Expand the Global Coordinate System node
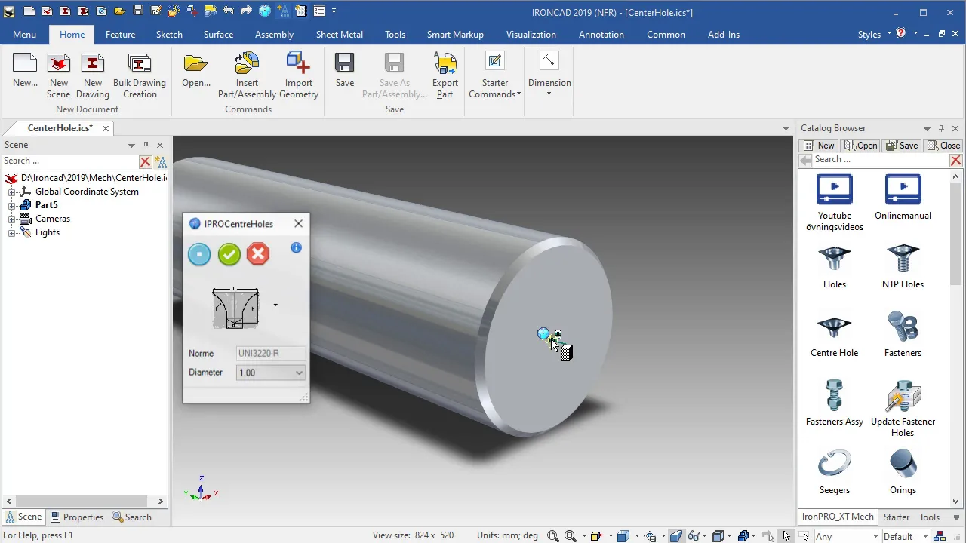This screenshot has width=966, height=543. pyautogui.click(x=12, y=192)
